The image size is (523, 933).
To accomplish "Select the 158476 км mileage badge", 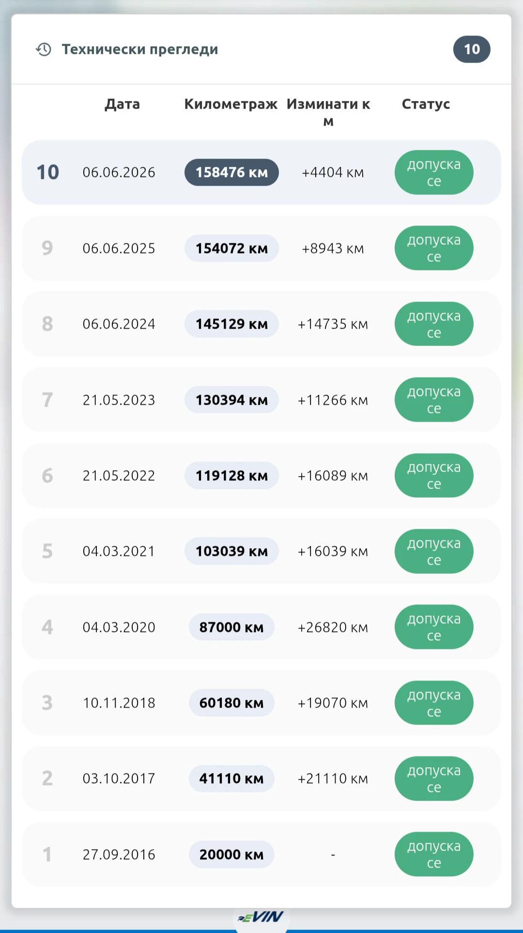I will point(231,173).
